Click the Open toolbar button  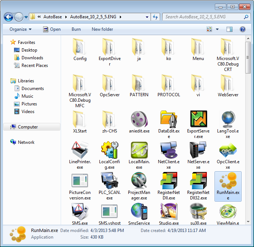[x=52, y=29]
